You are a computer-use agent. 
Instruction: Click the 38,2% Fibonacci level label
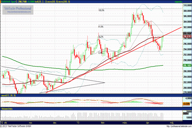point(100,37)
